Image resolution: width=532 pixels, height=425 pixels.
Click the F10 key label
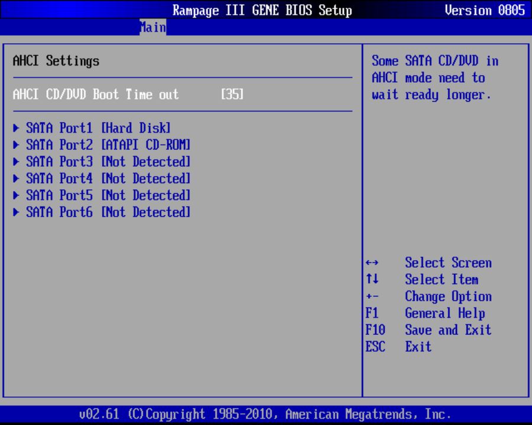(x=375, y=330)
